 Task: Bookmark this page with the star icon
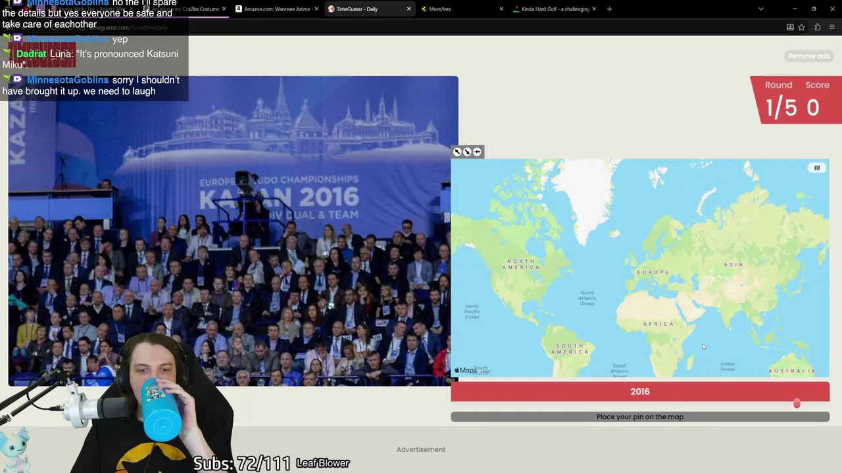coord(801,27)
